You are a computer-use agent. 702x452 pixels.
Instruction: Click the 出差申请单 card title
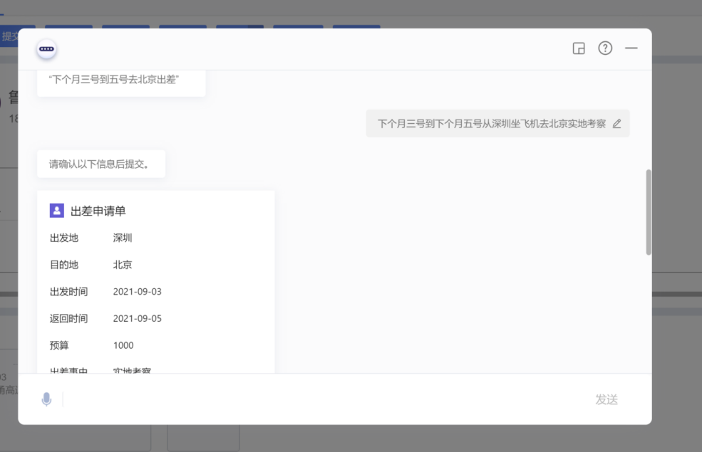coord(98,211)
